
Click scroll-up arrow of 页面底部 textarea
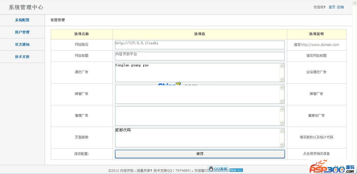click(282, 131)
